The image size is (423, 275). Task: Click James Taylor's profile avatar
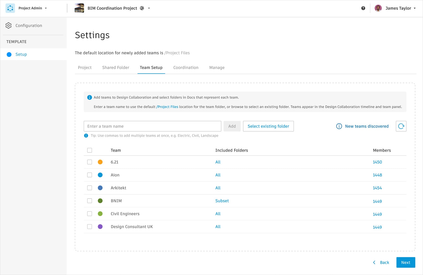[x=378, y=8]
